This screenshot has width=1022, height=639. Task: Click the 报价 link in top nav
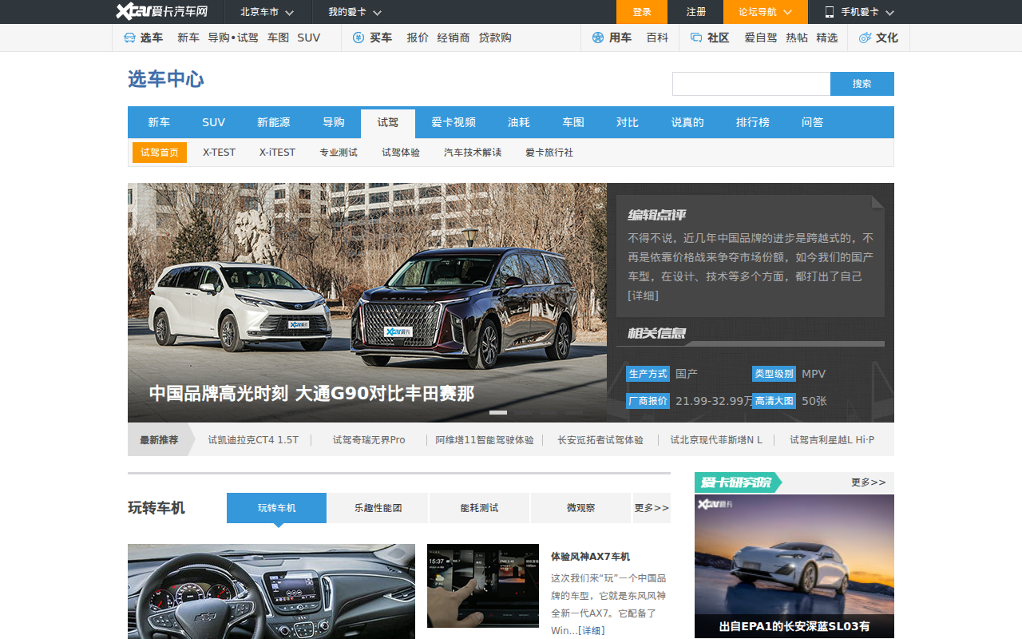[418, 38]
